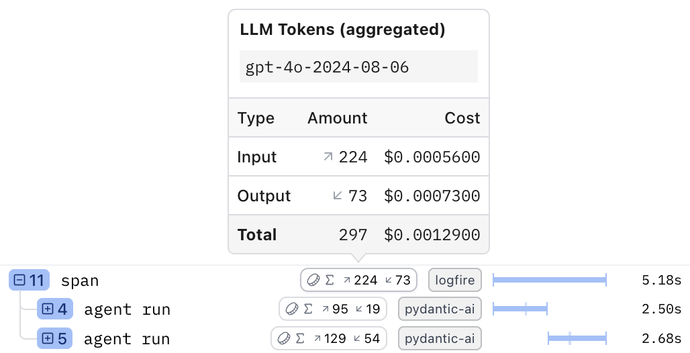Click the output arrow icon beside 73 in tooltip
Image resolution: width=690 pixels, height=353 pixels.
point(338,196)
